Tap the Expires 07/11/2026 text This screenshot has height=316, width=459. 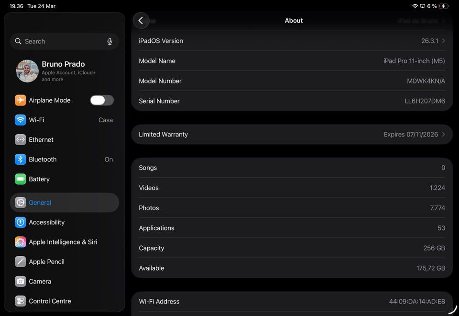pos(411,135)
